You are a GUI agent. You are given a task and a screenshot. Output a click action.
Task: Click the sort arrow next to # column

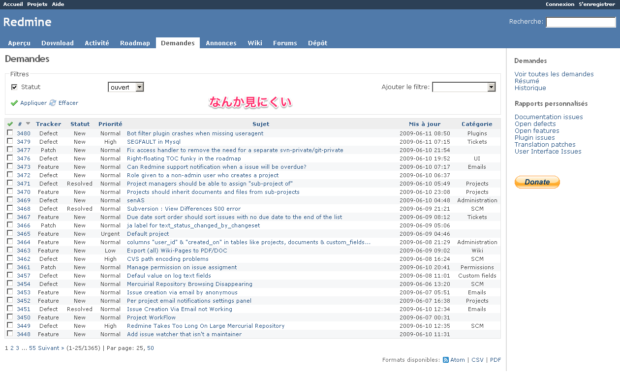click(28, 124)
